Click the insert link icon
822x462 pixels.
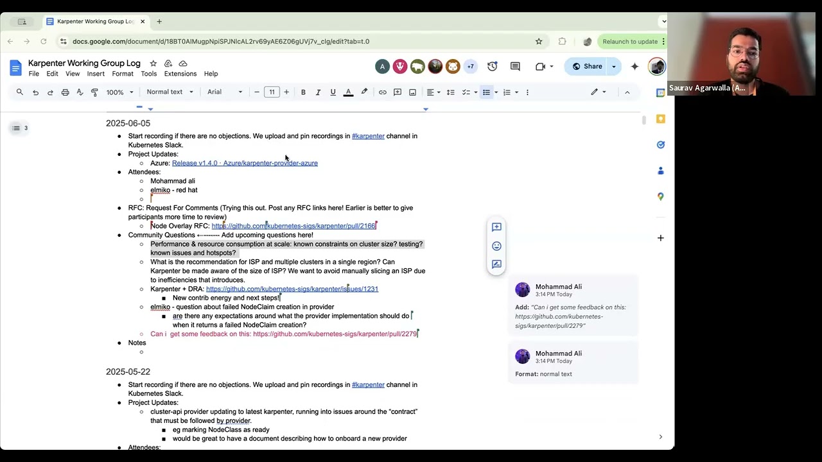coord(383,92)
